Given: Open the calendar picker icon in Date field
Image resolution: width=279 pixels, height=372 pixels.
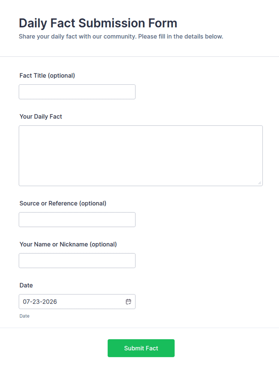Looking at the screenshot, I should click(x=128, y=302).
